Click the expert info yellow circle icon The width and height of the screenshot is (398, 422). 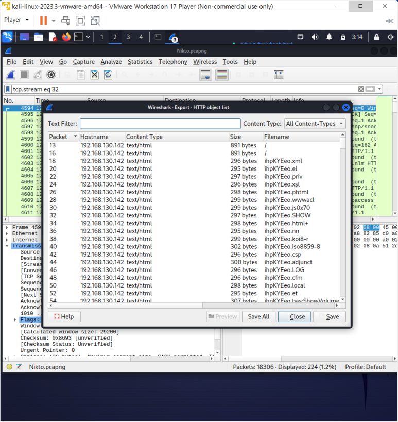[9, 366]
